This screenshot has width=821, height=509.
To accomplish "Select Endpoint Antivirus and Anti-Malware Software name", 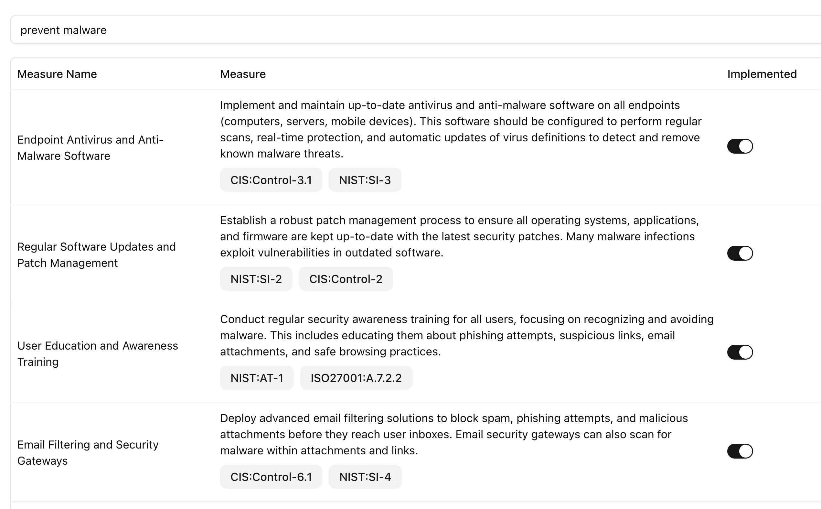I will (90, 148).
